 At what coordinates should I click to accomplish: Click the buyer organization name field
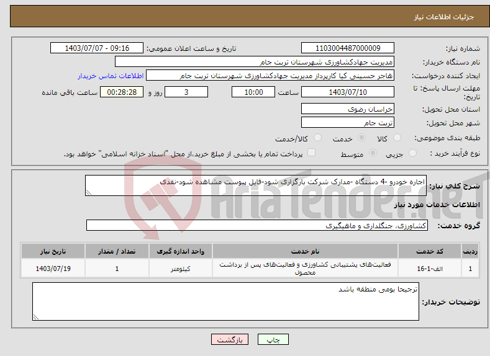[255, 62]
